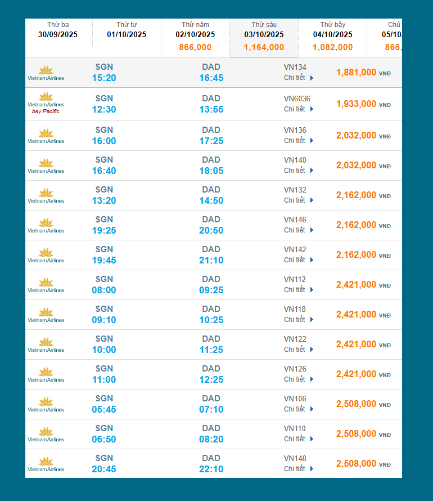Expand Chi tiết details for flight VN140
433x501 pixels.
(x=299, y=171)
